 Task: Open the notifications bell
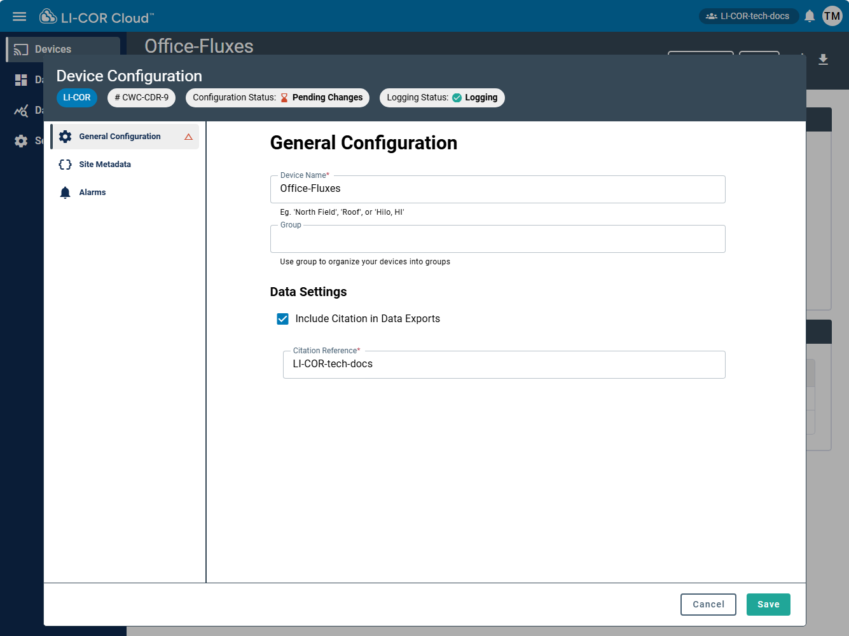point(810,17)
